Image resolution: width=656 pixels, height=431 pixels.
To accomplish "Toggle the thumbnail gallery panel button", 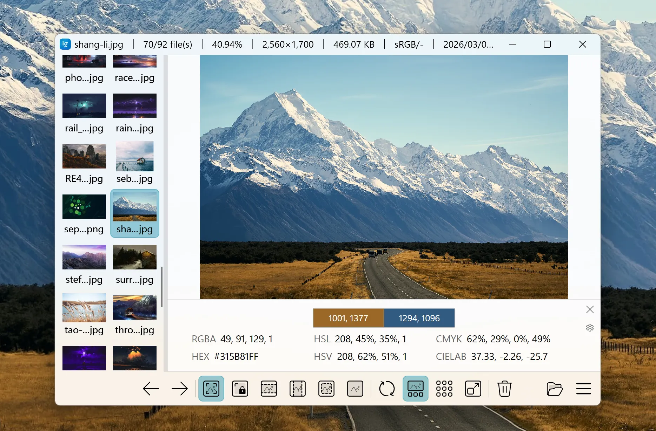I will point(416,389).
